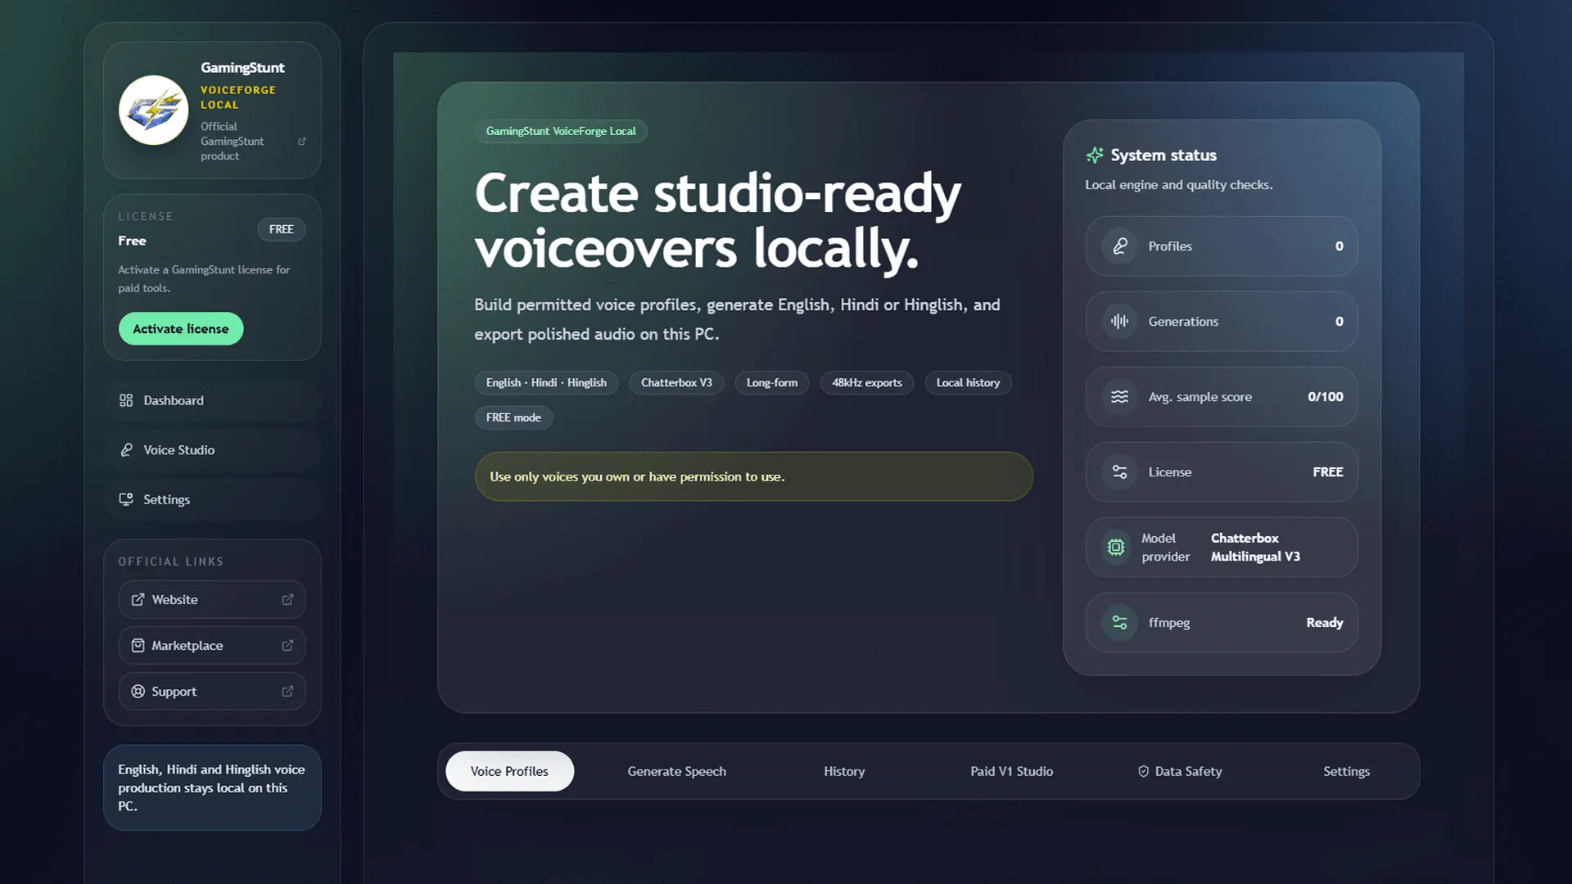Open the History tab
This screenshot has width=1572, height=884.
coord(844,771)
